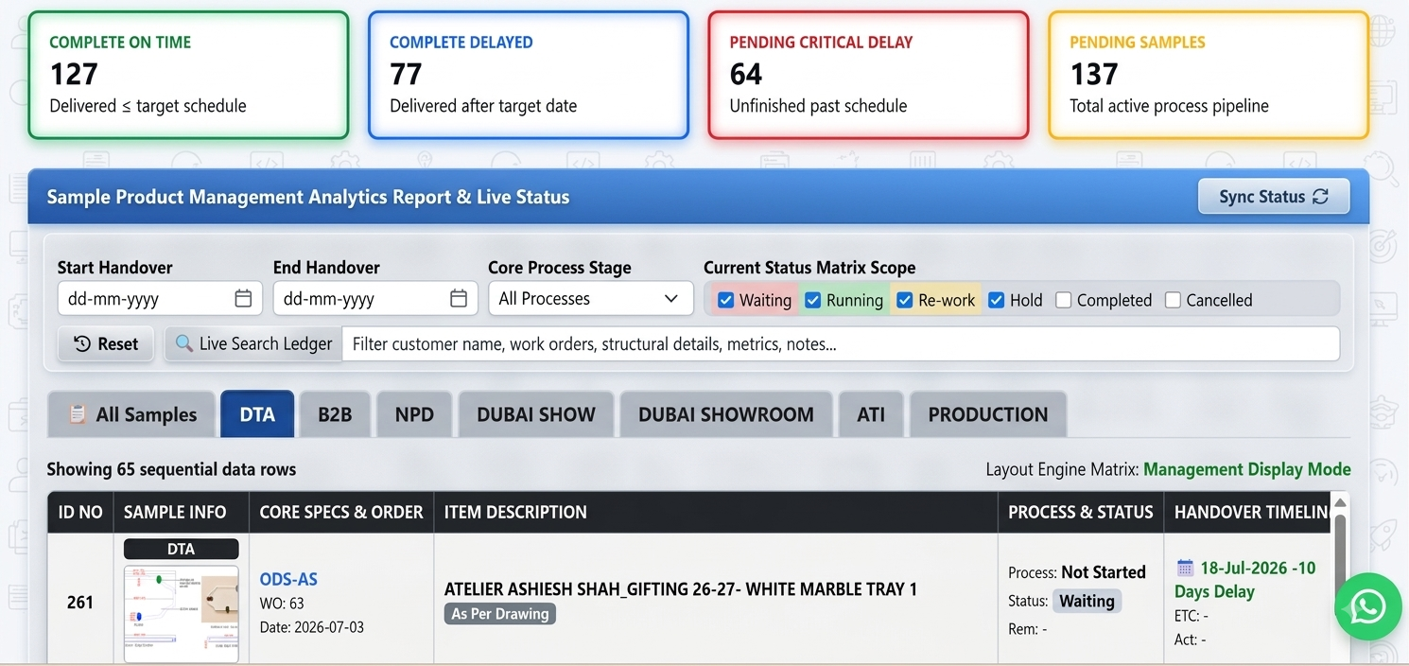Viewport: 1409px width, 666px height.
Task: Click the reset history arrow icon
Action: coord(82,343)
